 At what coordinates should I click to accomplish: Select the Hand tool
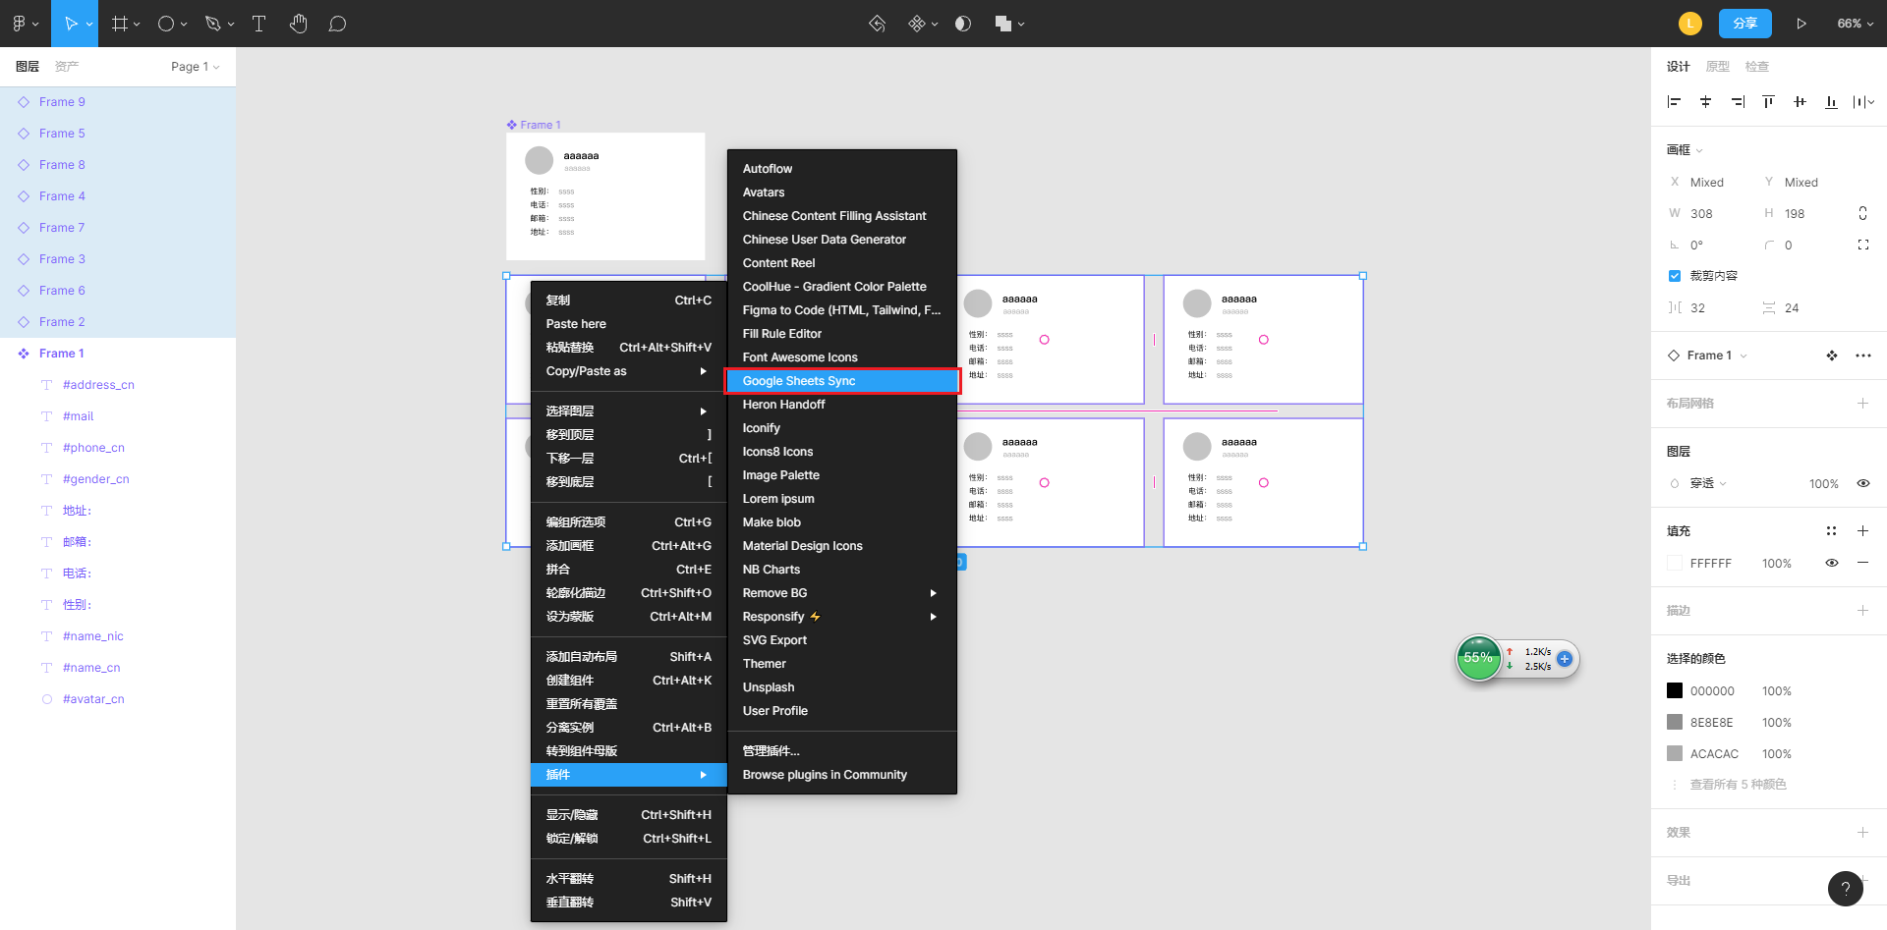[x=299, y=24]
